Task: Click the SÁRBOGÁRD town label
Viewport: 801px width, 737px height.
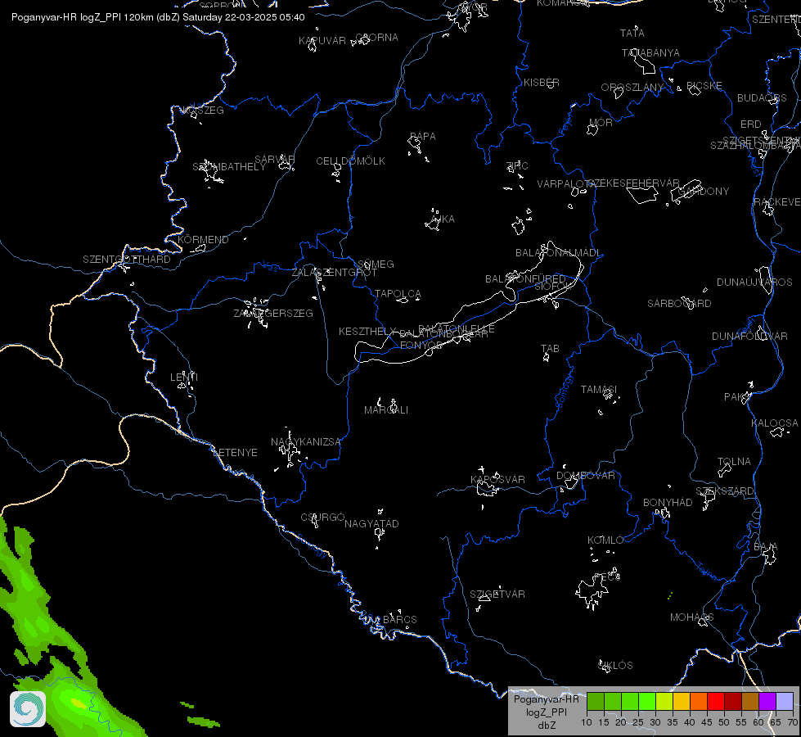Action: [x=679, y=304]
